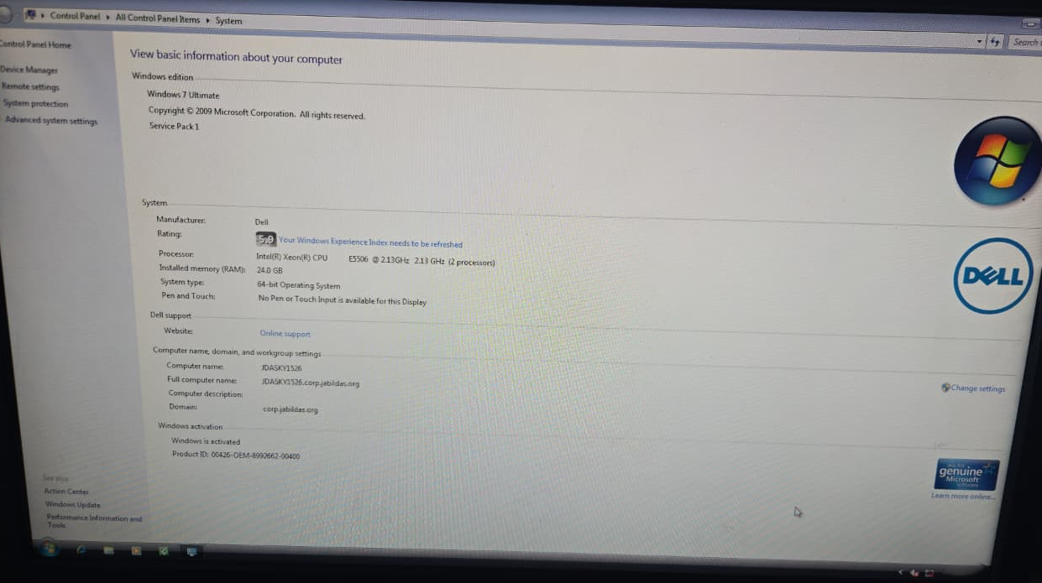Open the address bar history dropdown arrow
Screen dimensions: 1042x583
pyautogui.click(x=980, y=40)
